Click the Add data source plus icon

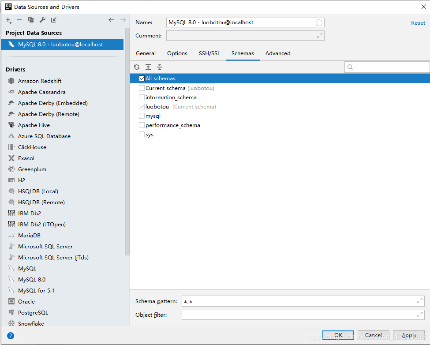(8, 20)
